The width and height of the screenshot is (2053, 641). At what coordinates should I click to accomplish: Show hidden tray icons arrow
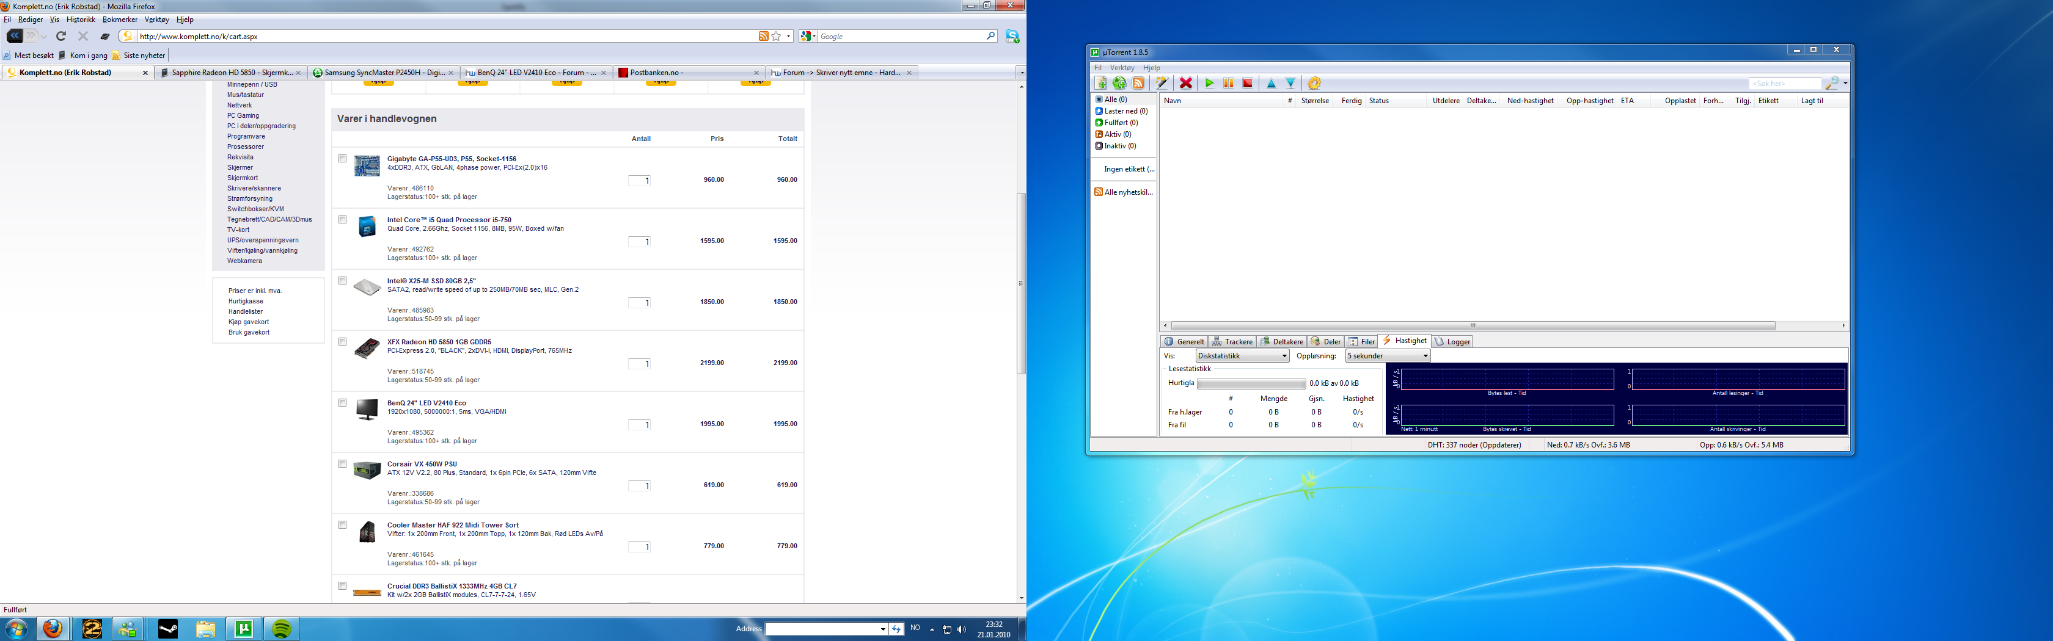[932, 629]
